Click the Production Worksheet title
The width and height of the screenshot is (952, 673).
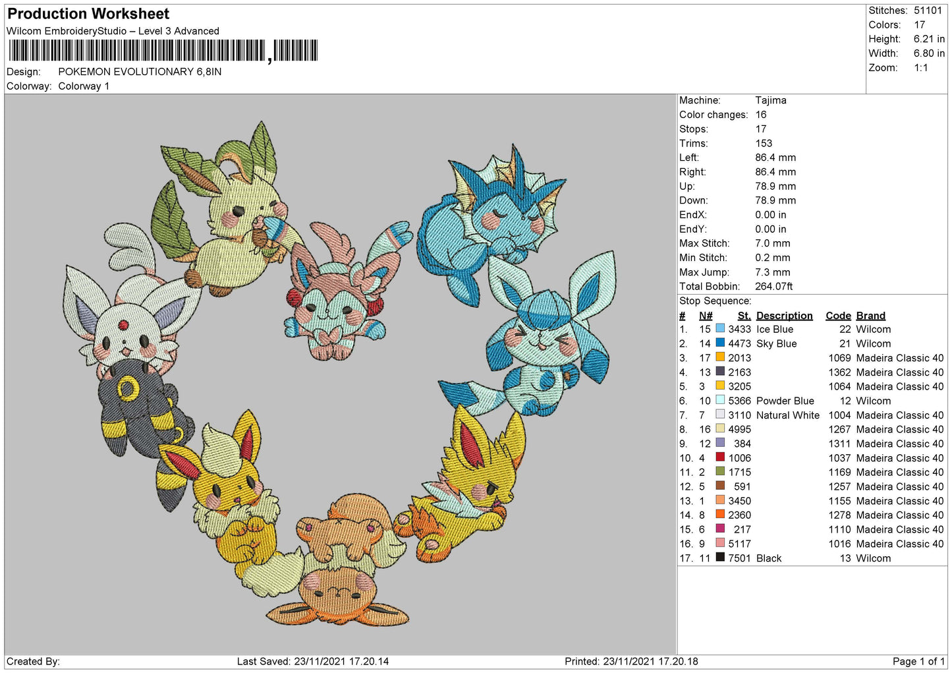click(x=88, y=14)
